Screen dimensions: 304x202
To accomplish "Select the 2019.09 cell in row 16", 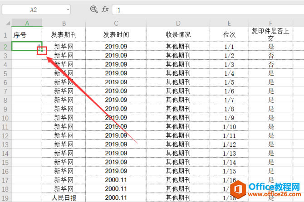I will point(116,171).
